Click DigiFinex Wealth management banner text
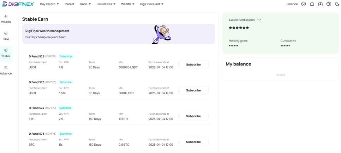The image size is (341, 153). coord(47,31)
